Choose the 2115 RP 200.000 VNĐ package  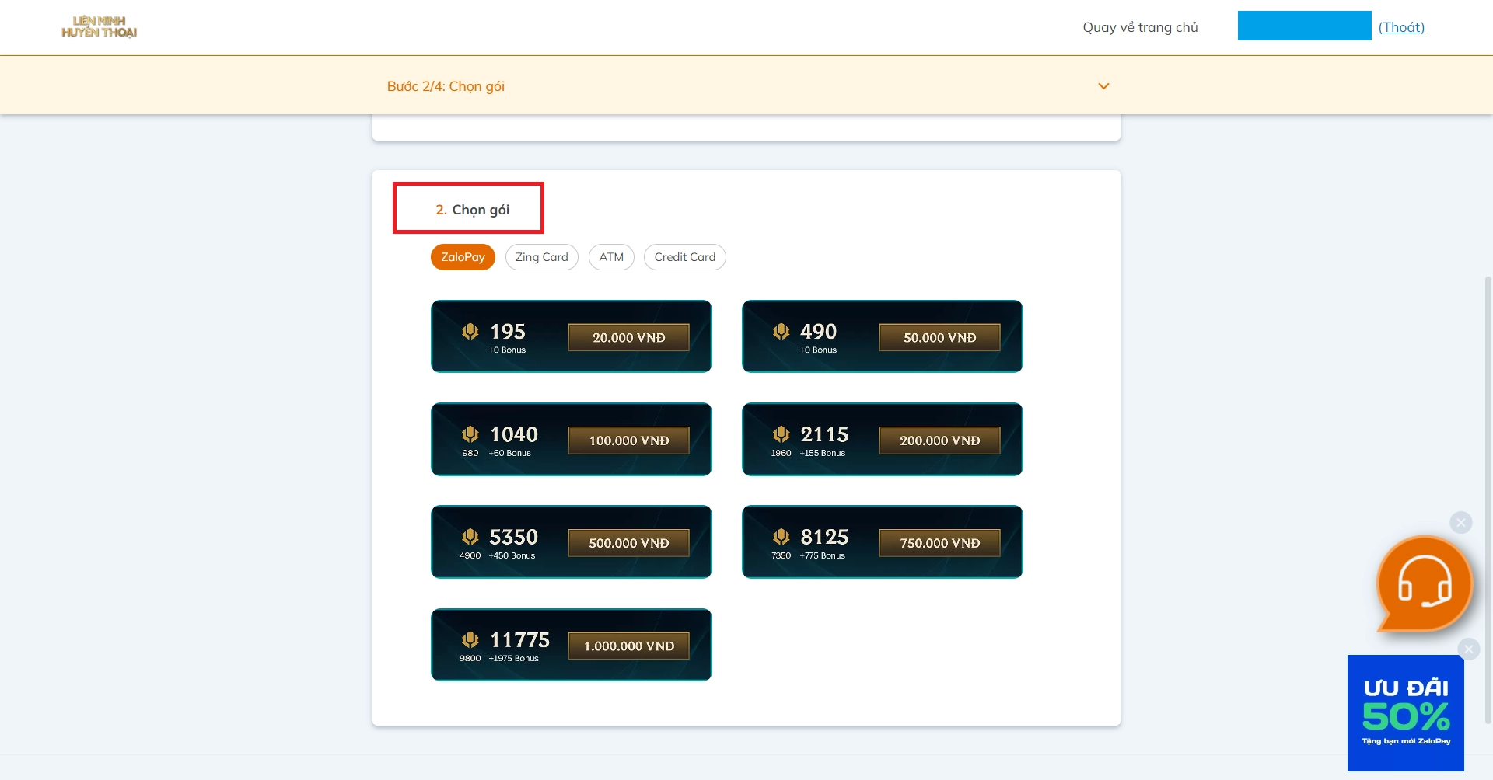882,439
